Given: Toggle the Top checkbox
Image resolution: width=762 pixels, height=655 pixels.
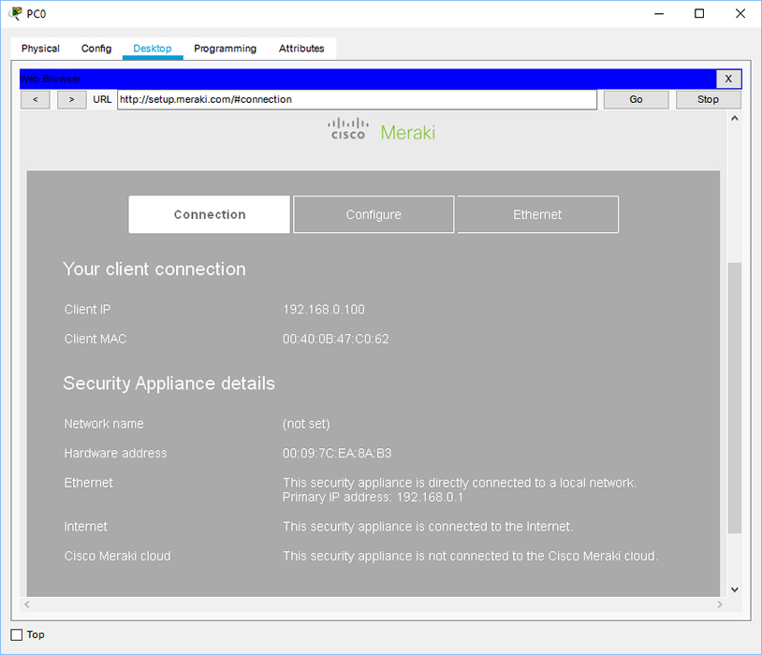Looking at the screenshot, I should 17,635.
